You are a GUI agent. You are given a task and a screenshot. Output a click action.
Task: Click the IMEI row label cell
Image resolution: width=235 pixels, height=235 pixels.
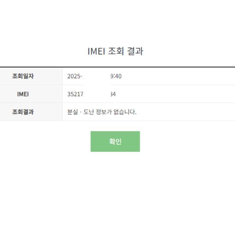pyautogui.click(x=23, y=94)
